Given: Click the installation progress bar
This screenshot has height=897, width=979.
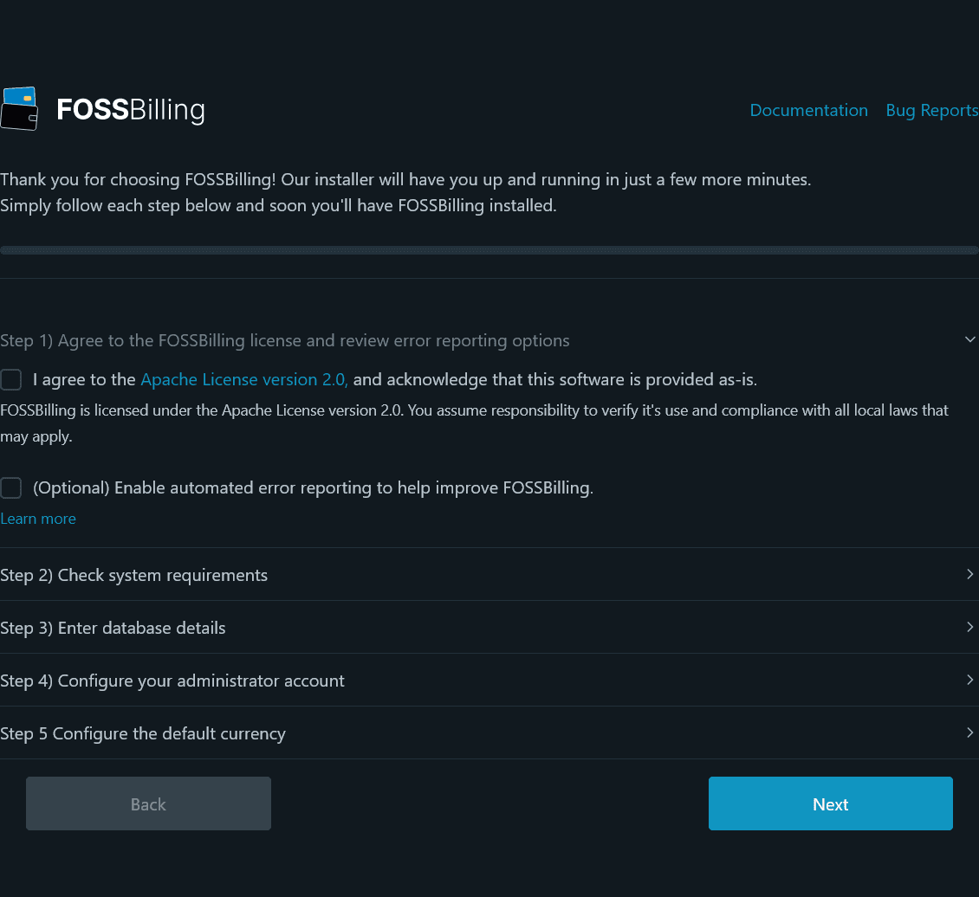Looking at the screenshot, I should click(x=489, y=249).
